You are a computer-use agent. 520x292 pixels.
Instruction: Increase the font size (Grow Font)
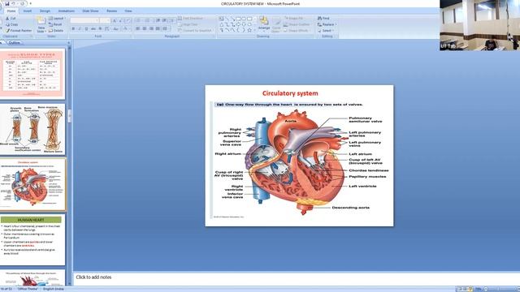115,21
